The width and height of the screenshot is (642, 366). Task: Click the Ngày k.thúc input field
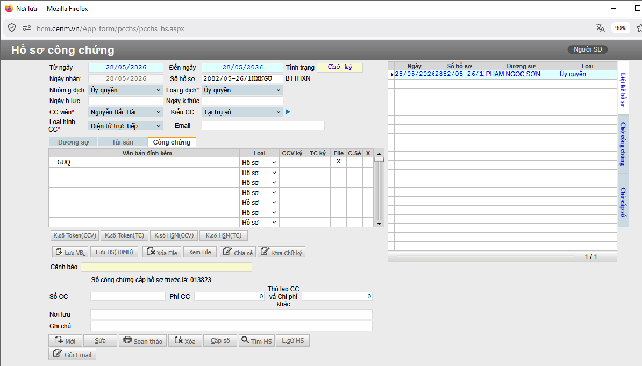(242, 101)
